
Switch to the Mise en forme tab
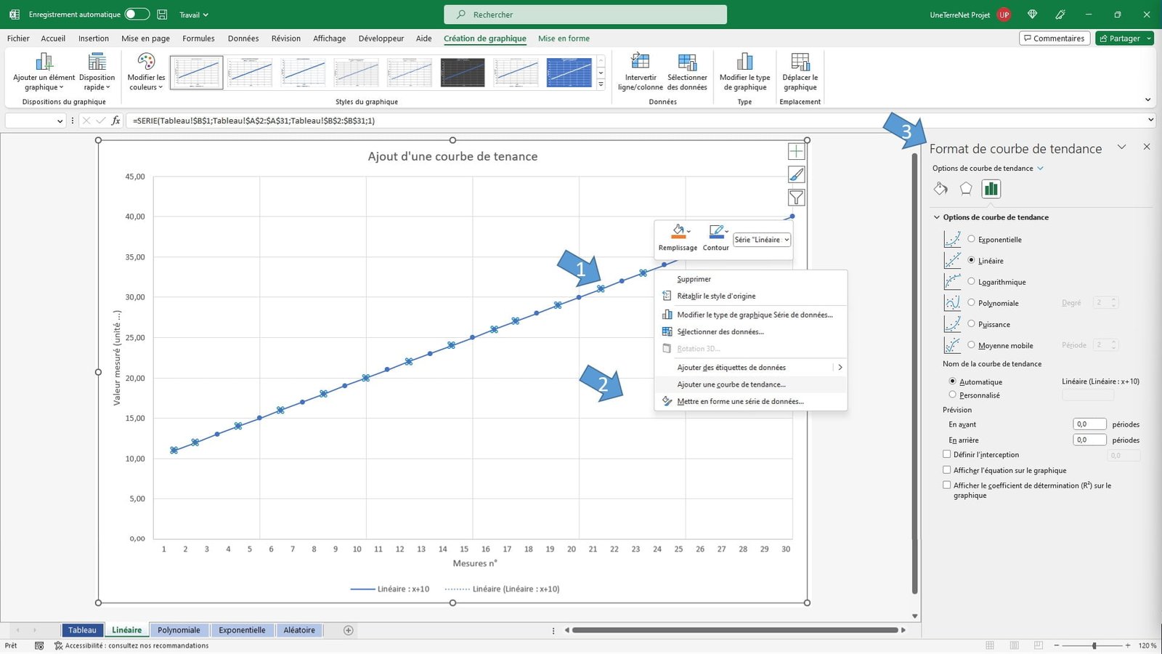[564, 39]
